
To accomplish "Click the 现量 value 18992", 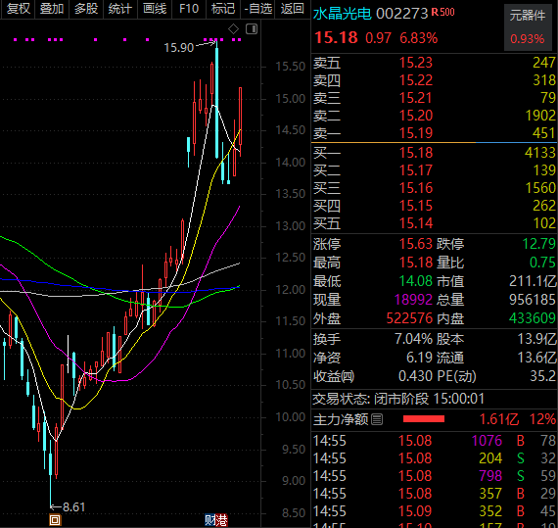I will [x=413, y=300].
